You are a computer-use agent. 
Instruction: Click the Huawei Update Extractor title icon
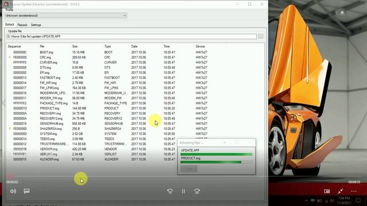6,4
